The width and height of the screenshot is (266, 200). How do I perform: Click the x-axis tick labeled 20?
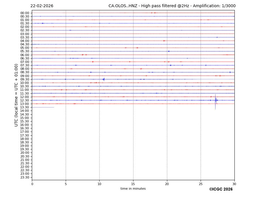pos(167,184)
